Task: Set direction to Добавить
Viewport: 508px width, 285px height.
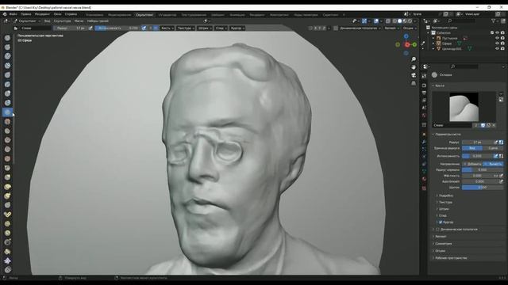Action: point(472,164)
